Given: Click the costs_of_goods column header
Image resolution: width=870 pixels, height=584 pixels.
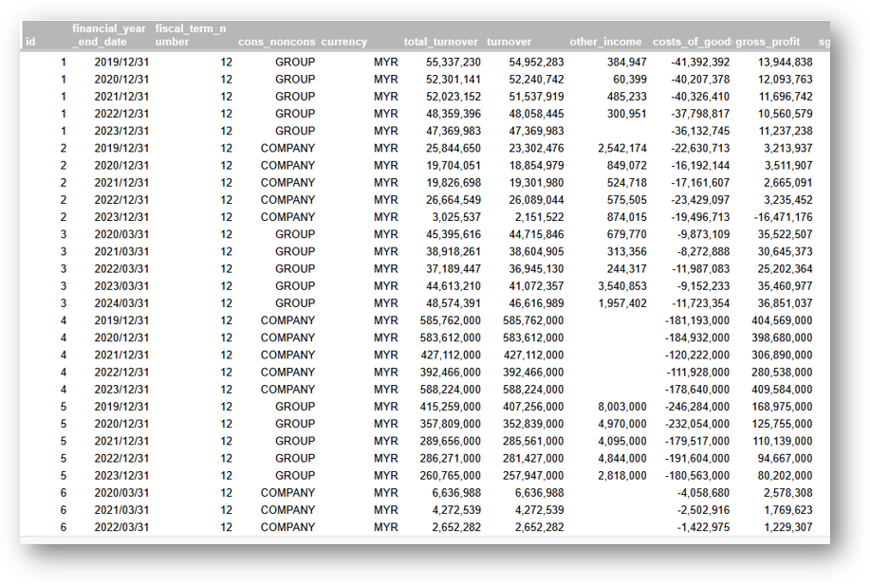Looking at the screenshot, I should [692, 42].
